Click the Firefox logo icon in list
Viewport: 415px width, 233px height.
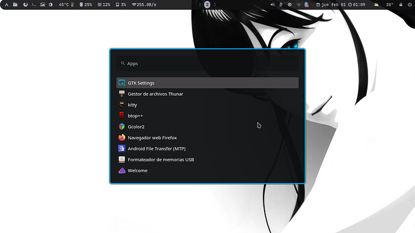click(x=121, y=138)
